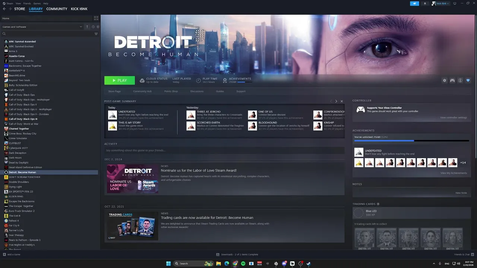Viewport: 477px width, 268px height.
Task: Open the Labor of Love news thumbnail
Action: [x=132, y=179]
